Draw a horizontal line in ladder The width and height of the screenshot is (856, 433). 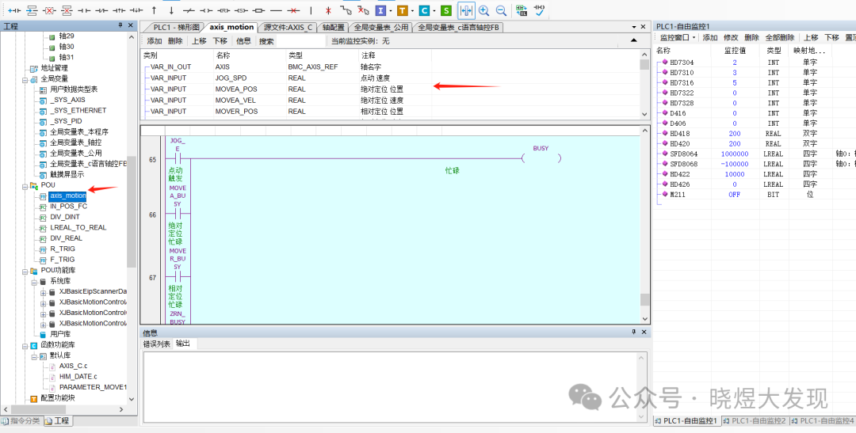pyautogui.click(x=276, y=10)
